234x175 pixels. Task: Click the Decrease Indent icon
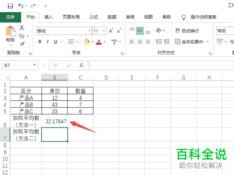(x=159, y=42)
